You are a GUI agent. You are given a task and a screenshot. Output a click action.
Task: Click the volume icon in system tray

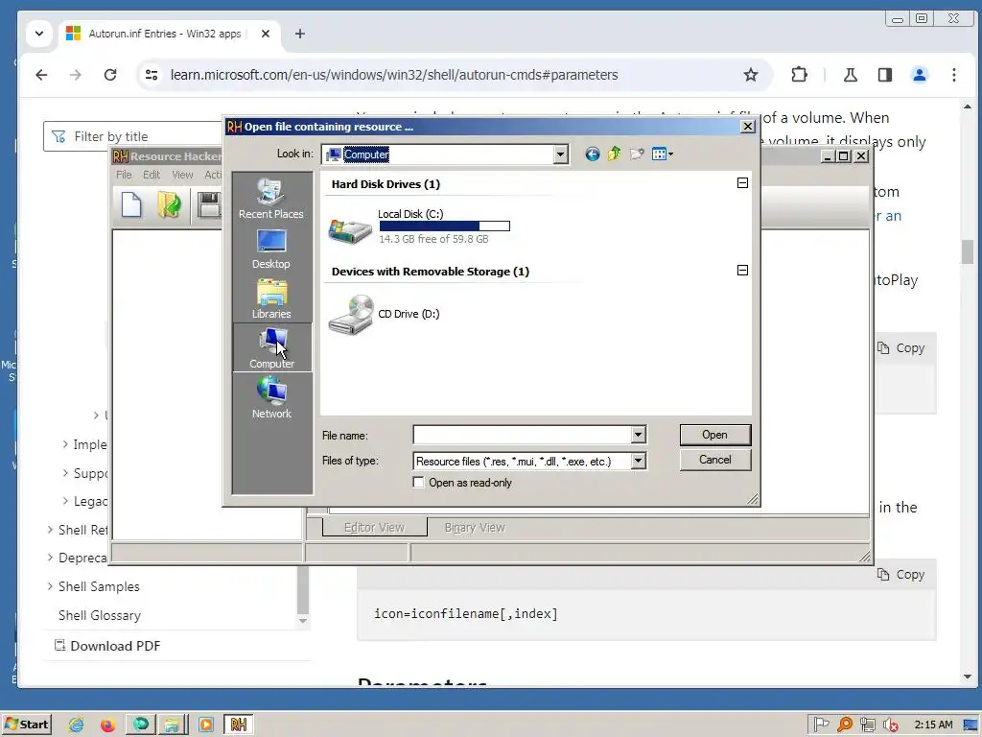click(x=890, y=725)
